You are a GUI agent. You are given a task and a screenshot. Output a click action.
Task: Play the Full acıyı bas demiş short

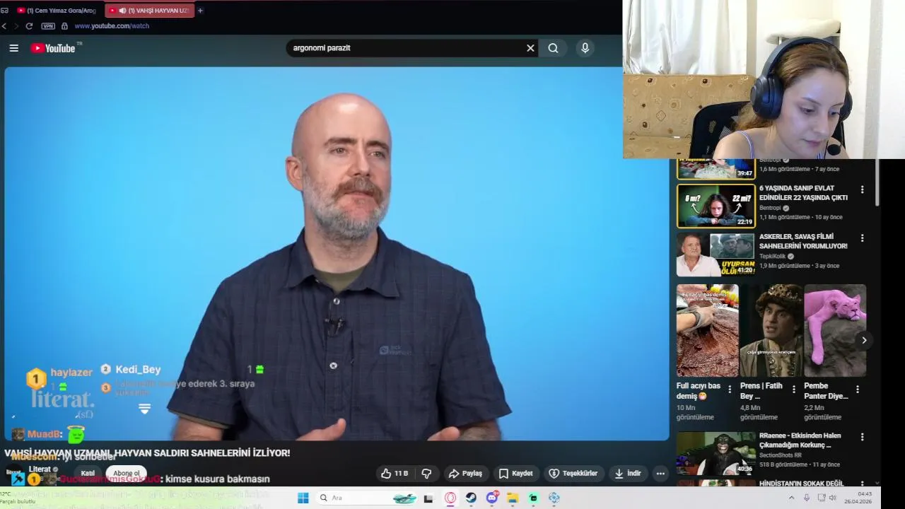click(x=708, y=330)
